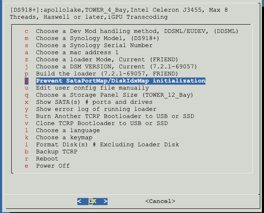Screen dimensions: 264x213
Task: Select 'Show error log of running loader'
Action: click(96, 109)
